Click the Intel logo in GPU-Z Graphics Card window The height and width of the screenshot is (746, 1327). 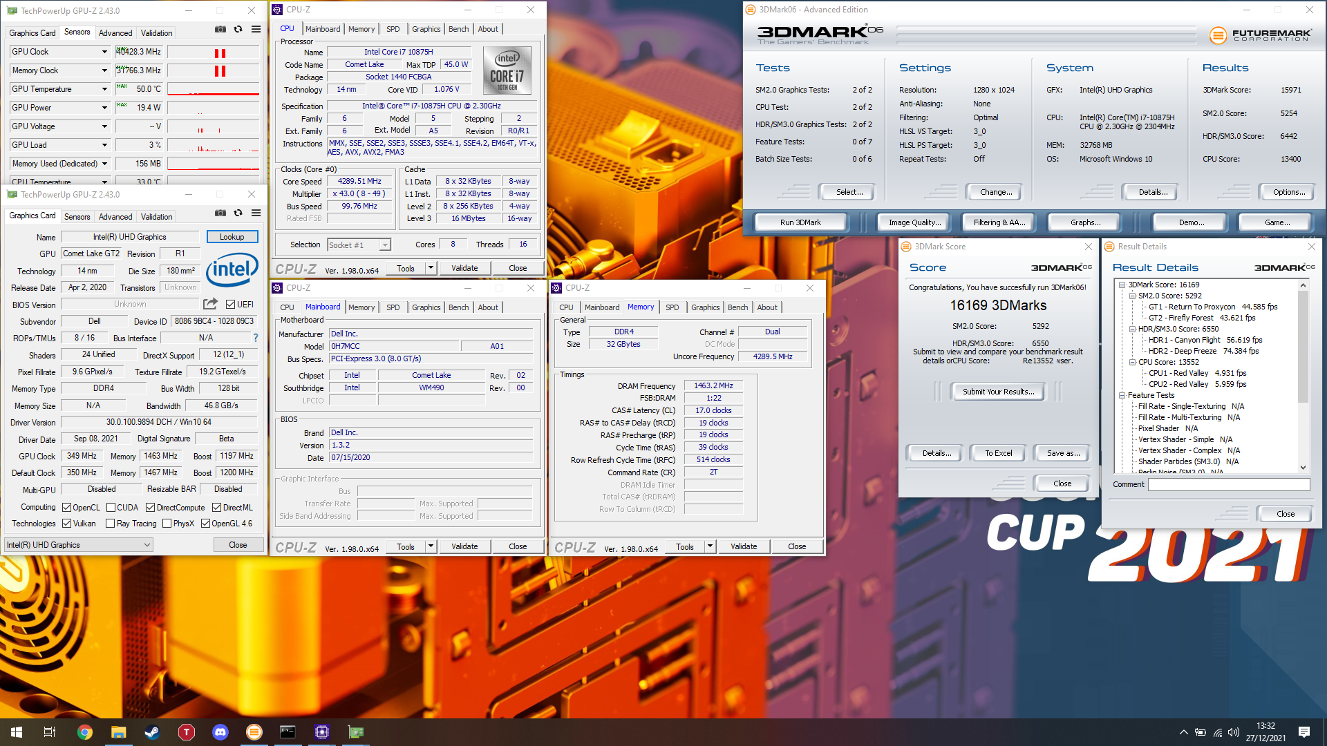click(x=232, y=269)
